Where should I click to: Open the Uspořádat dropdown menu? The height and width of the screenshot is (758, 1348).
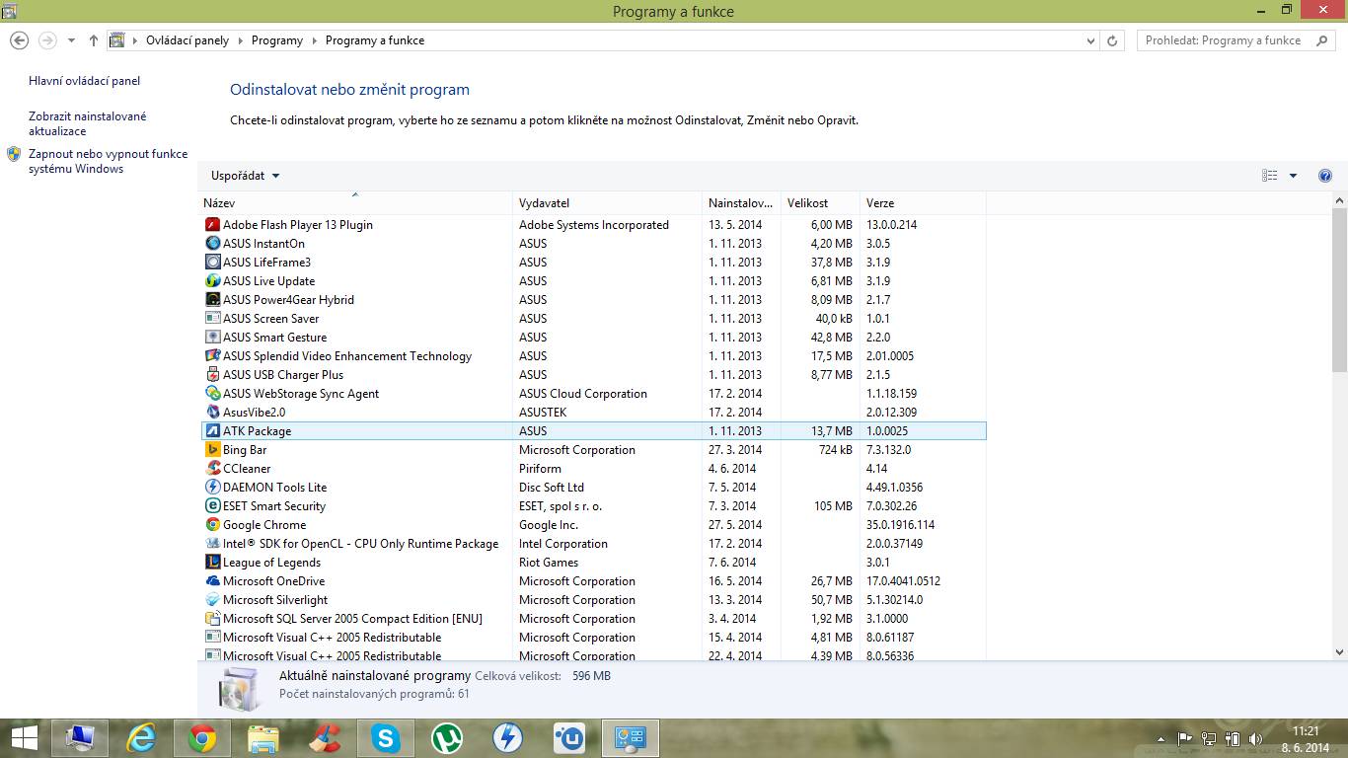click(246, 176)
